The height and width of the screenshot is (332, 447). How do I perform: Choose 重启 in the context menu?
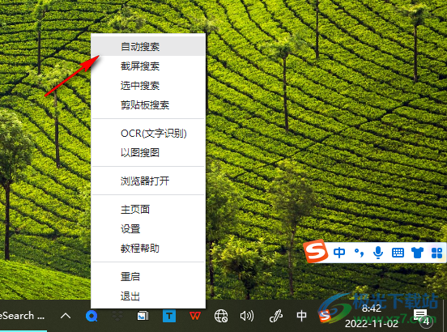coord(148,276)
